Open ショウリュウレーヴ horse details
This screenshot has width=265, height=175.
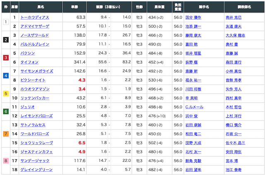[37, 143]
